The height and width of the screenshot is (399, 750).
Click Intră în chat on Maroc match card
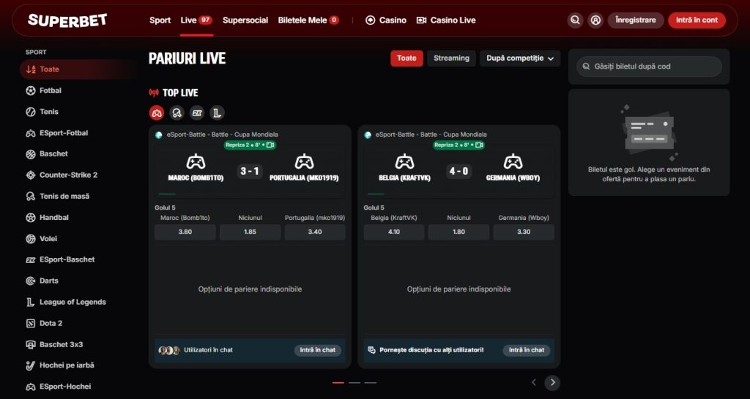[318, 350]
